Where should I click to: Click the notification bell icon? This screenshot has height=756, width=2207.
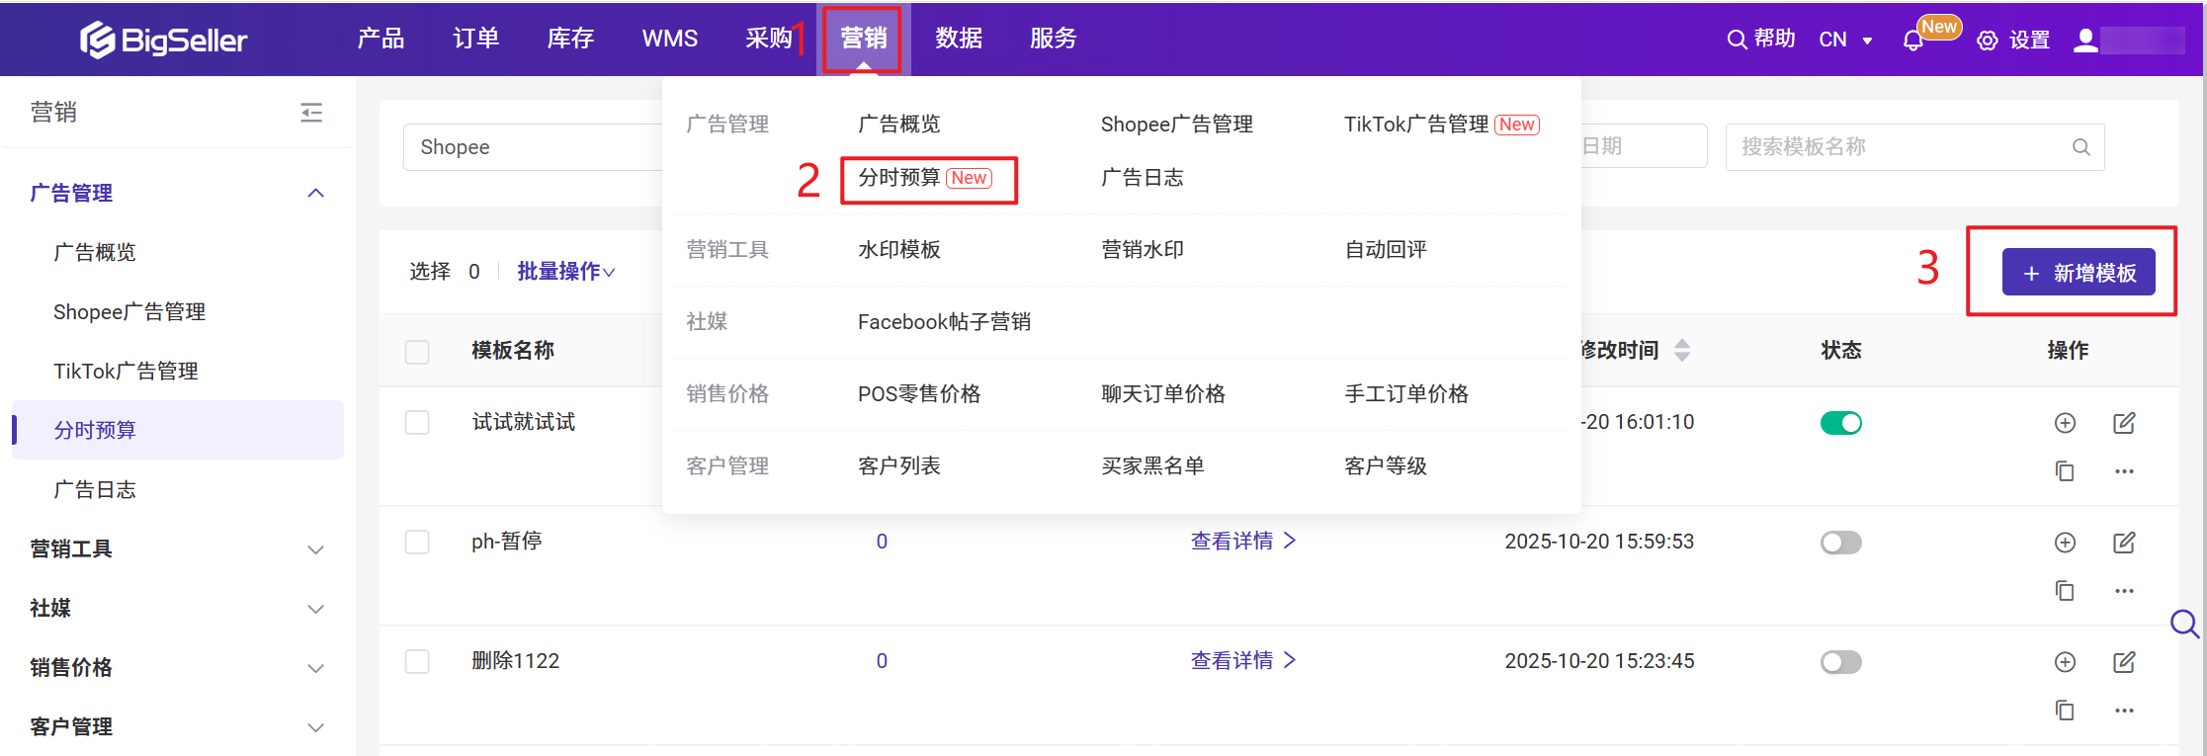coord(1912,41)
